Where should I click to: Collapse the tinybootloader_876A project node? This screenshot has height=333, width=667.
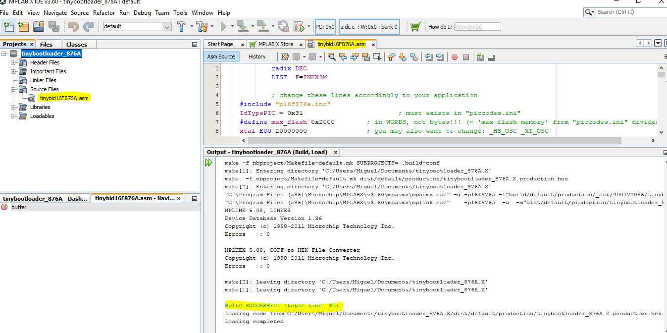click(4, 54)
